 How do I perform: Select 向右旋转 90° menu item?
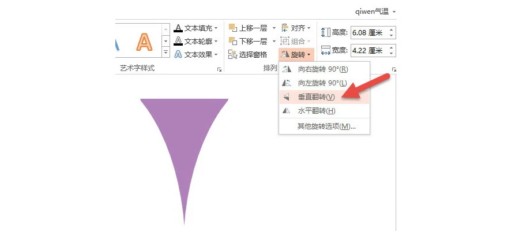(323, 69)
